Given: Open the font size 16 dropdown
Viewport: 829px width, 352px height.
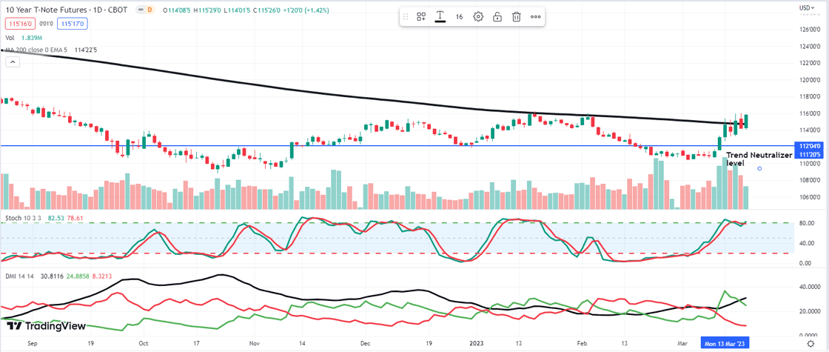Looking at the screenshot, I should (x=460, y=17).
